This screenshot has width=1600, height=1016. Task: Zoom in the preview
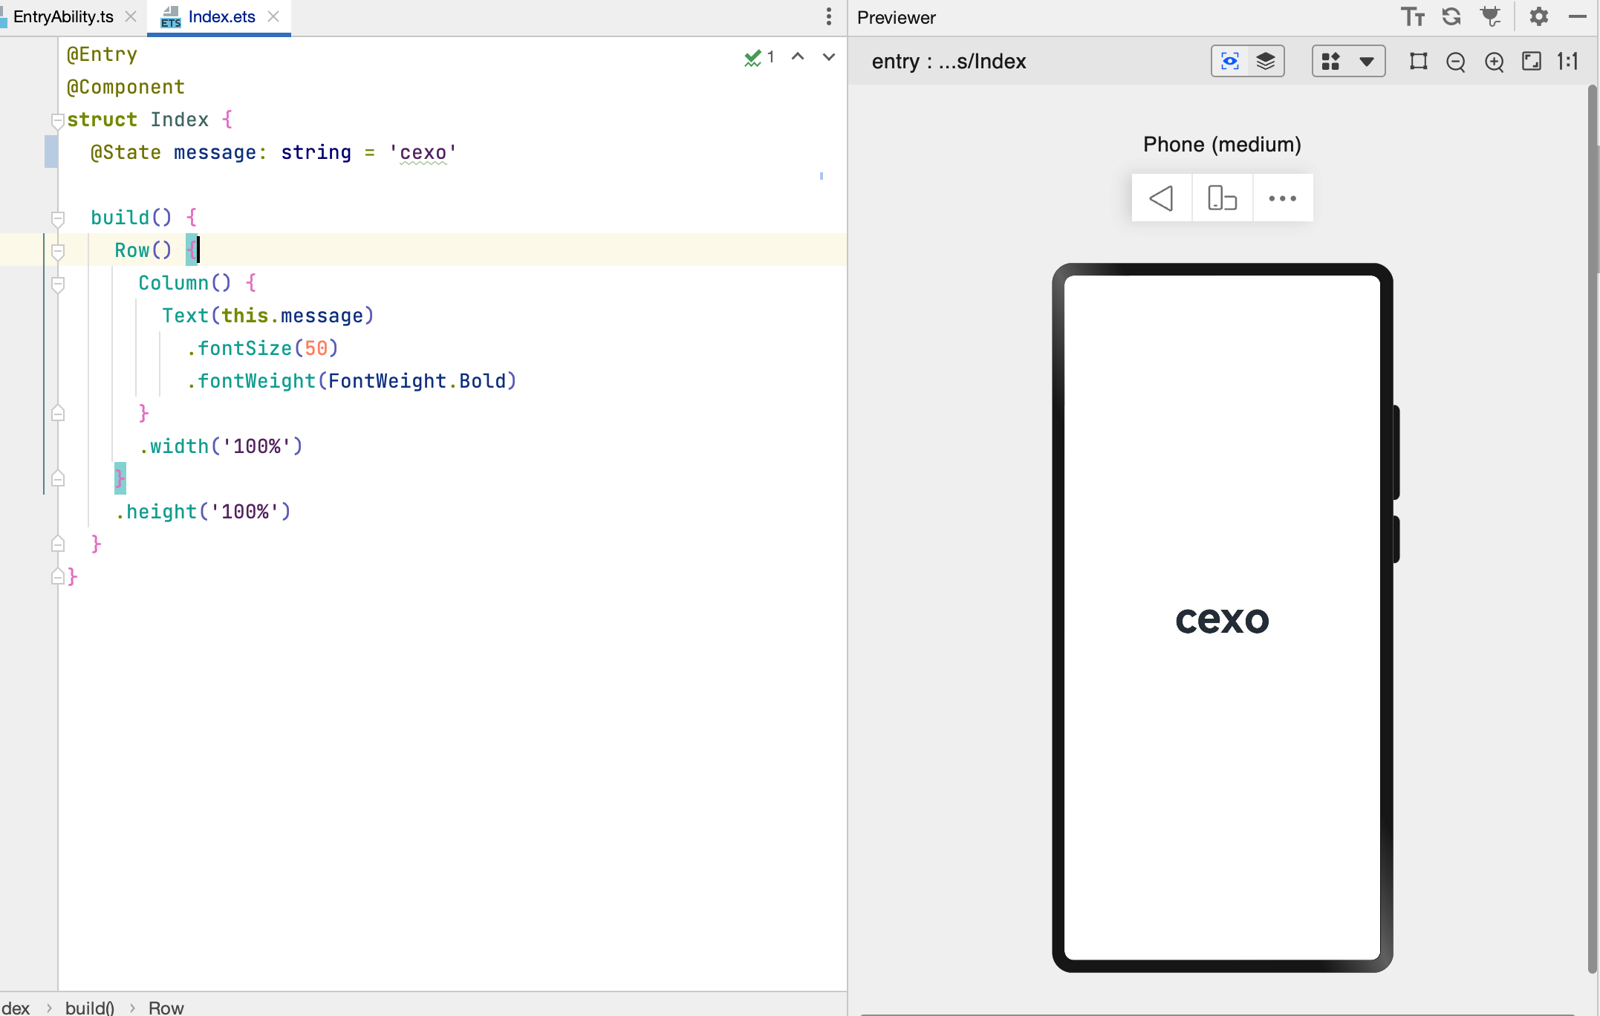click(1495, 62)
